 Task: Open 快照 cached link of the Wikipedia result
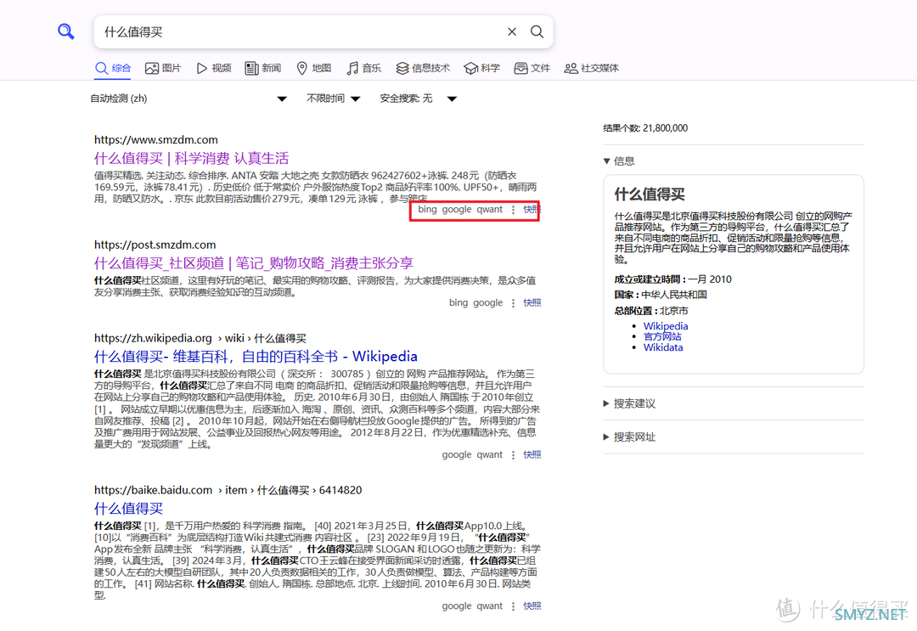pos(532,455)
